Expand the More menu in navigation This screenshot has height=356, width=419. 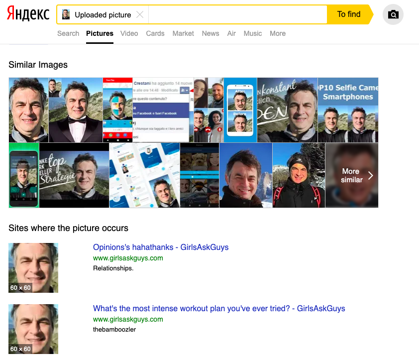(278, 33)
